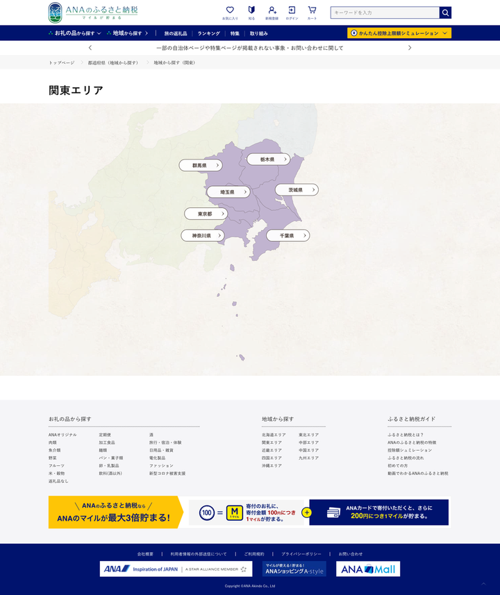Select 神奈川県 on the map
500x595 pixels.
click(x=203, y=236)
